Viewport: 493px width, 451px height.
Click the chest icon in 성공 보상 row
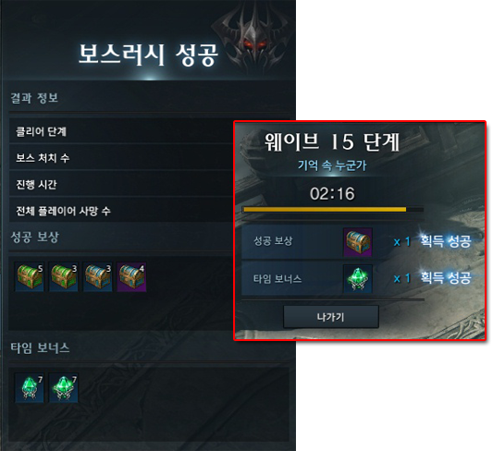[x=358, y=242]
